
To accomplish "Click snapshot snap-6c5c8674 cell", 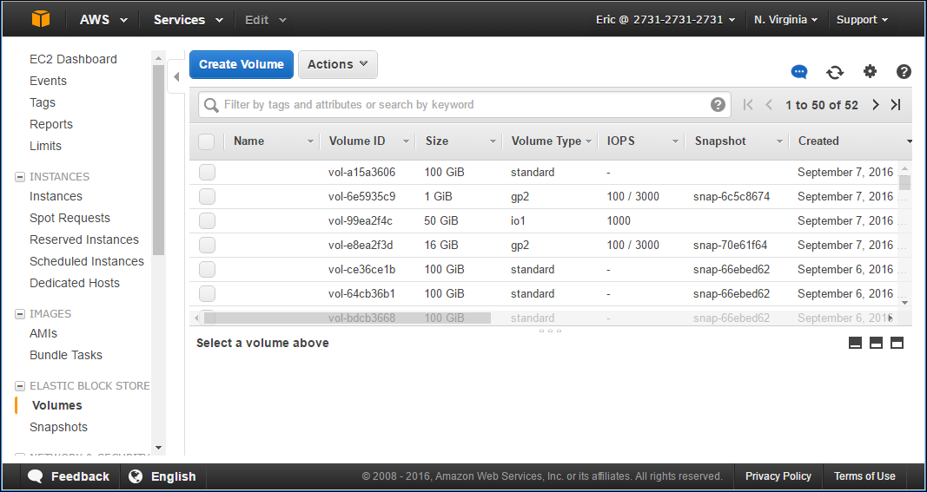I will click(732, 197).
